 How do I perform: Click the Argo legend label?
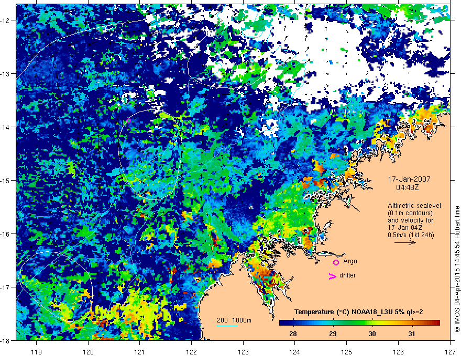[350, 261]
